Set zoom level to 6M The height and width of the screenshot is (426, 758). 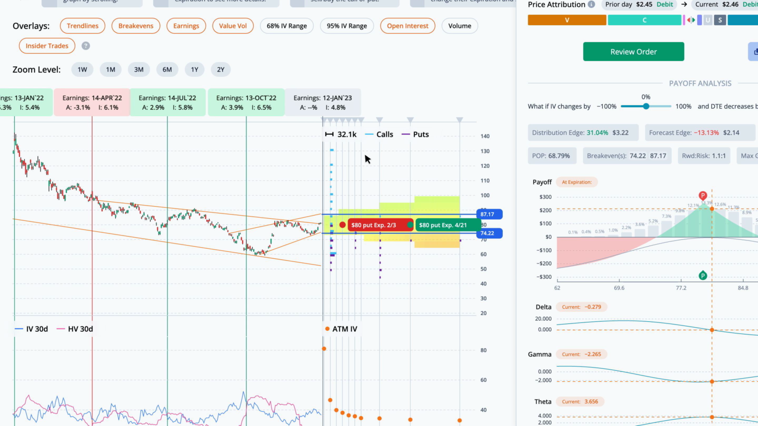click(x=167, y=69)
